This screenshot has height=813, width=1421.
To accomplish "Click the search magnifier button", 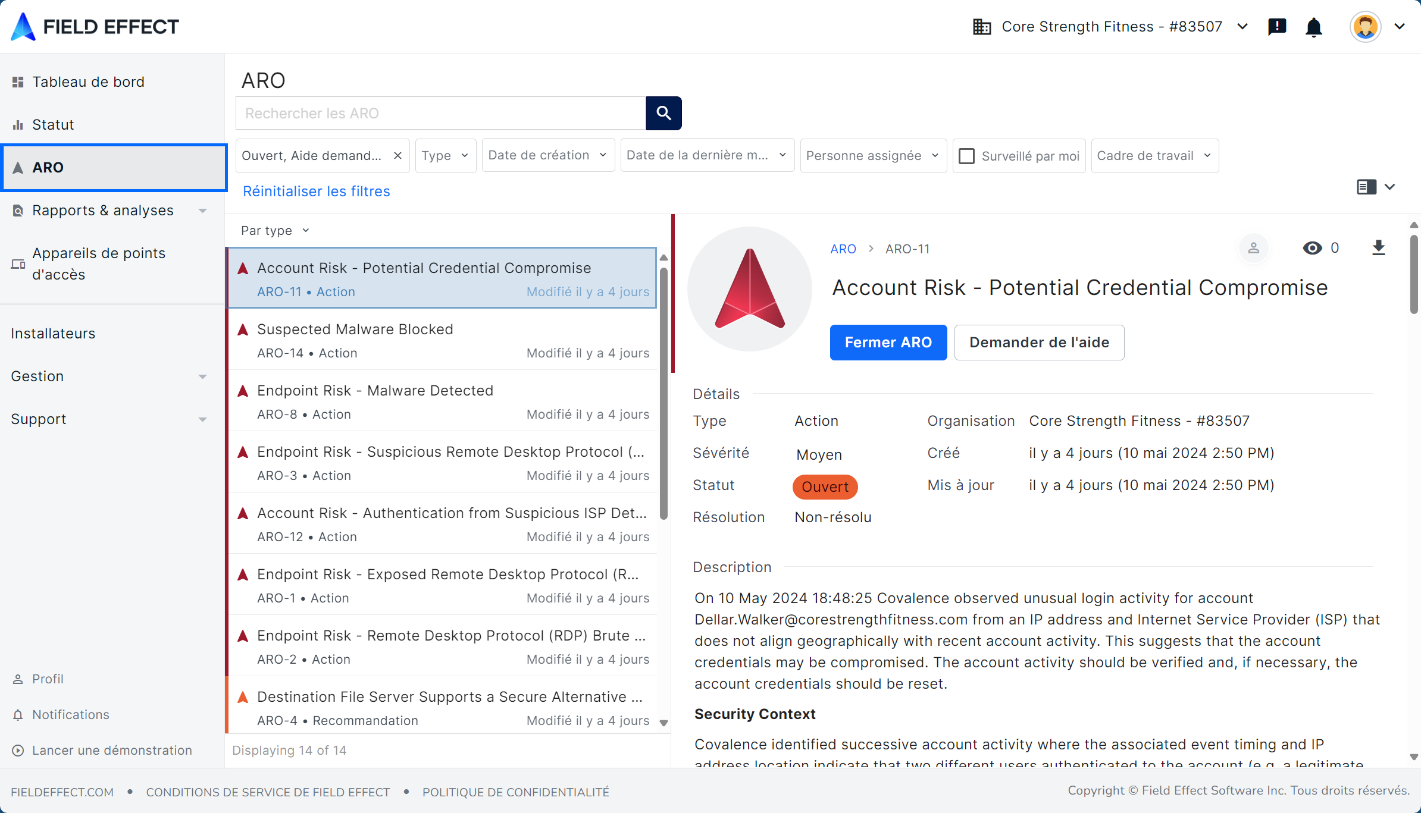I will coord(663,113).
